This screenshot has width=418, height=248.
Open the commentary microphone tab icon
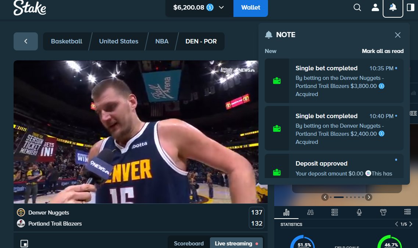[x=359, y=212]
